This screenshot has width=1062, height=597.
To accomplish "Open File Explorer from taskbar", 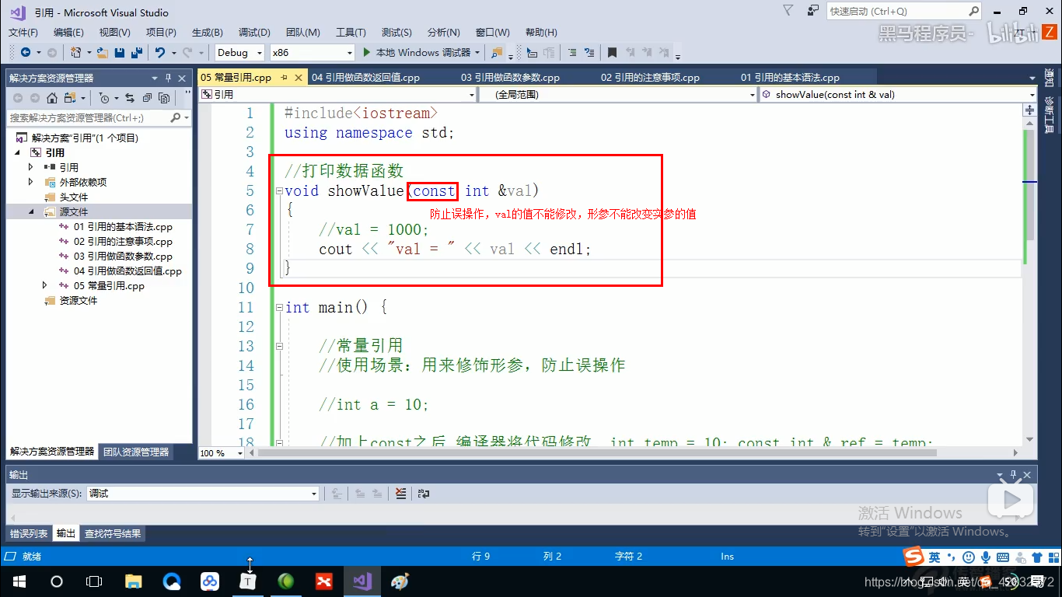I will point(134,581).
